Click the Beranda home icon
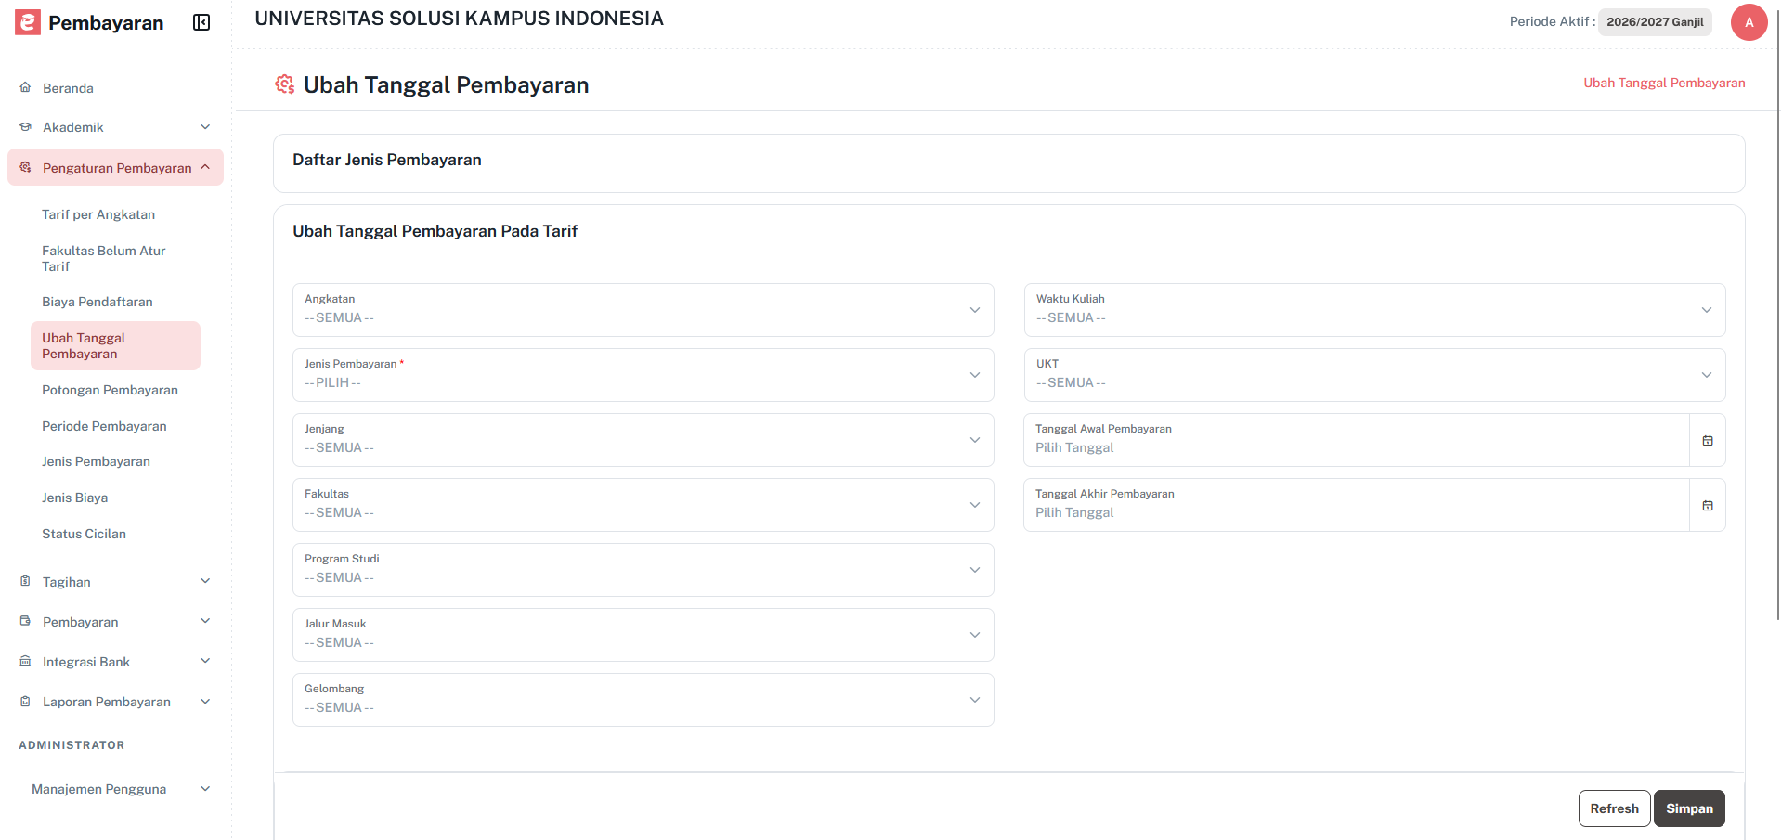This screenshot has width=1781, height=840. [25, 87]
